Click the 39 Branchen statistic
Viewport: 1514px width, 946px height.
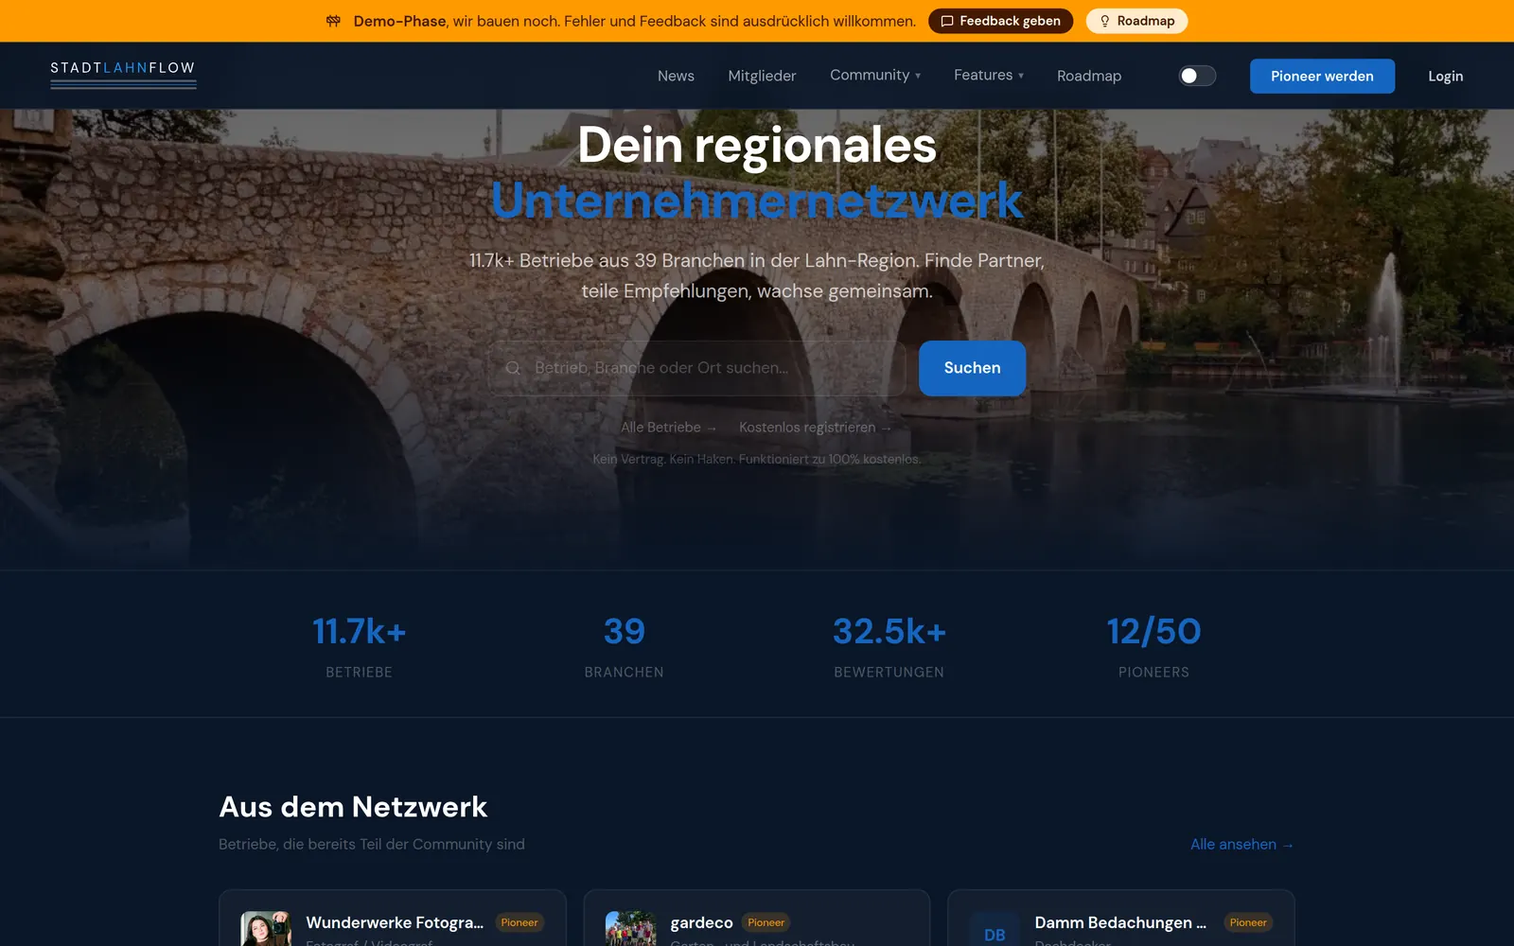(624, 645)
